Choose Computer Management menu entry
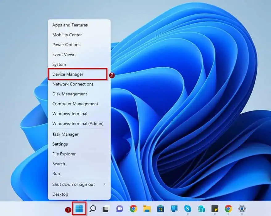 [x=79, y=104]
